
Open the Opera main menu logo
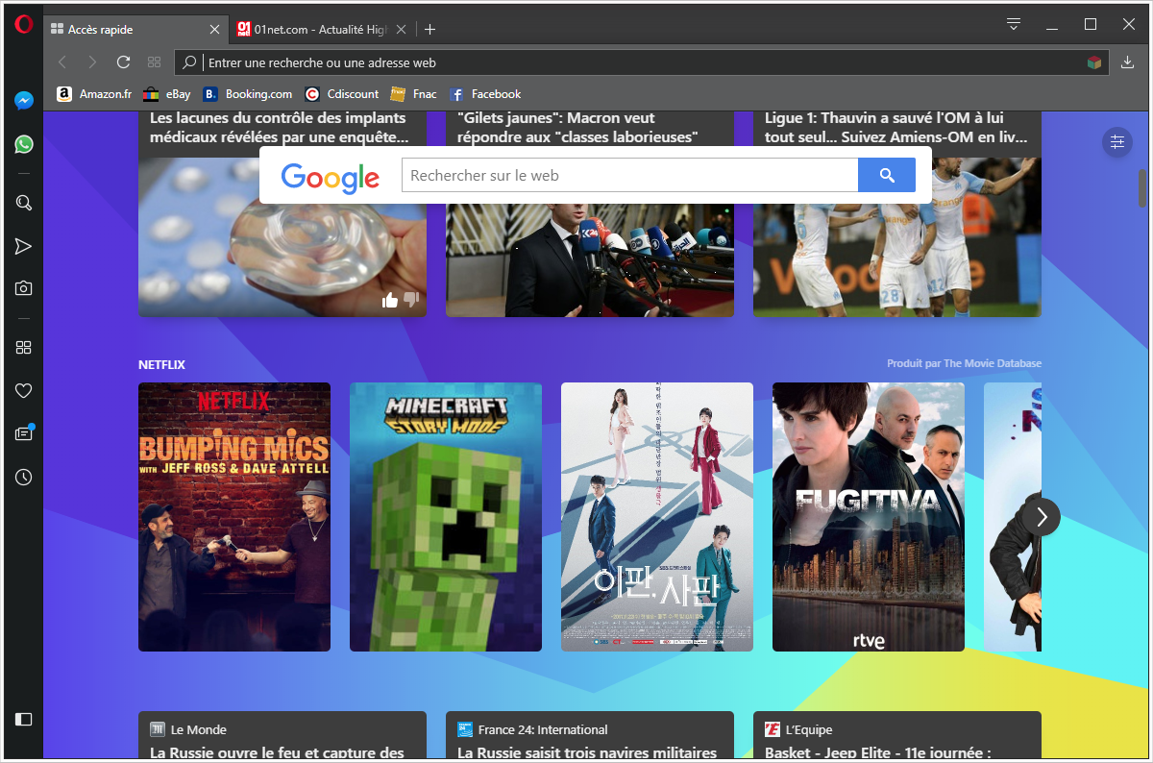tap(24, 25)
